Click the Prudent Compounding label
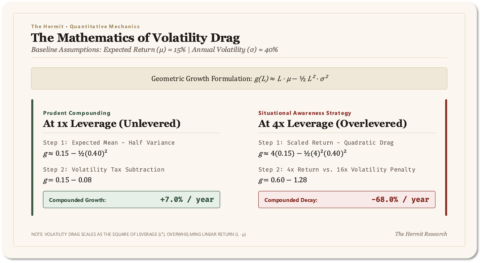The width and height of the screenshot is (481, 263). [77, 113]
